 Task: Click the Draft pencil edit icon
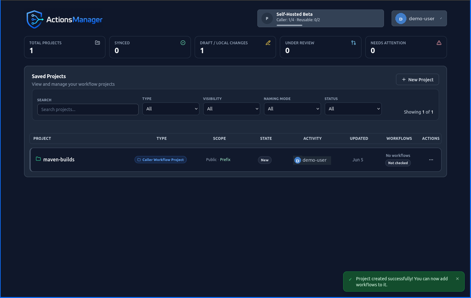[268, 43]
